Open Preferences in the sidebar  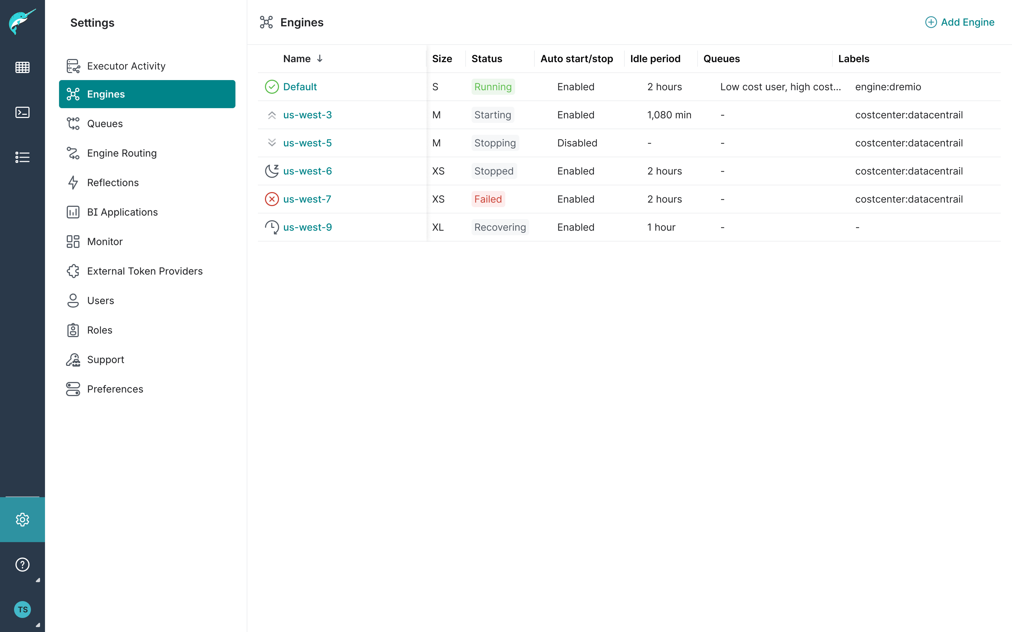pyautogui.click(x=115, y=389)
